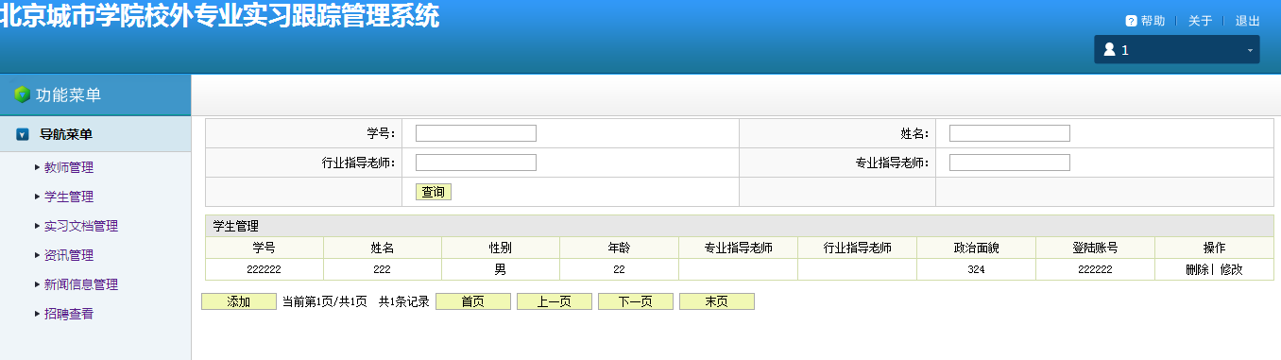Select the 导航菜单 header
Viewport: 1281px width, 360px height.
coord(66,134)
